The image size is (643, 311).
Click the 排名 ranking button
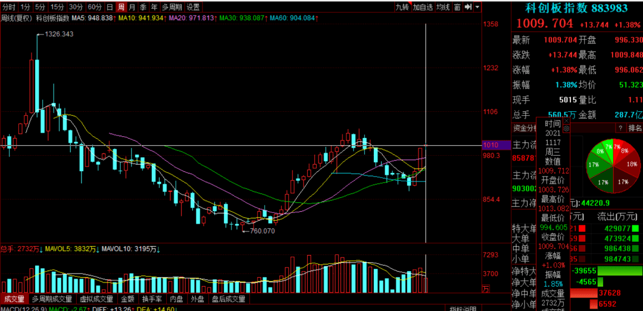point(635,128)
